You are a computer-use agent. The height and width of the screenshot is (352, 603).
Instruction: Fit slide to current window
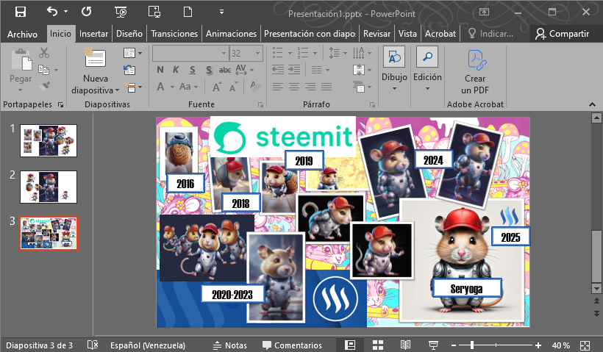585,345
